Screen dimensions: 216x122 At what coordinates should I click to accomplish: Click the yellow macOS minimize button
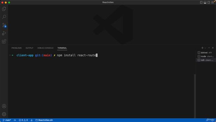click(6, 2)
